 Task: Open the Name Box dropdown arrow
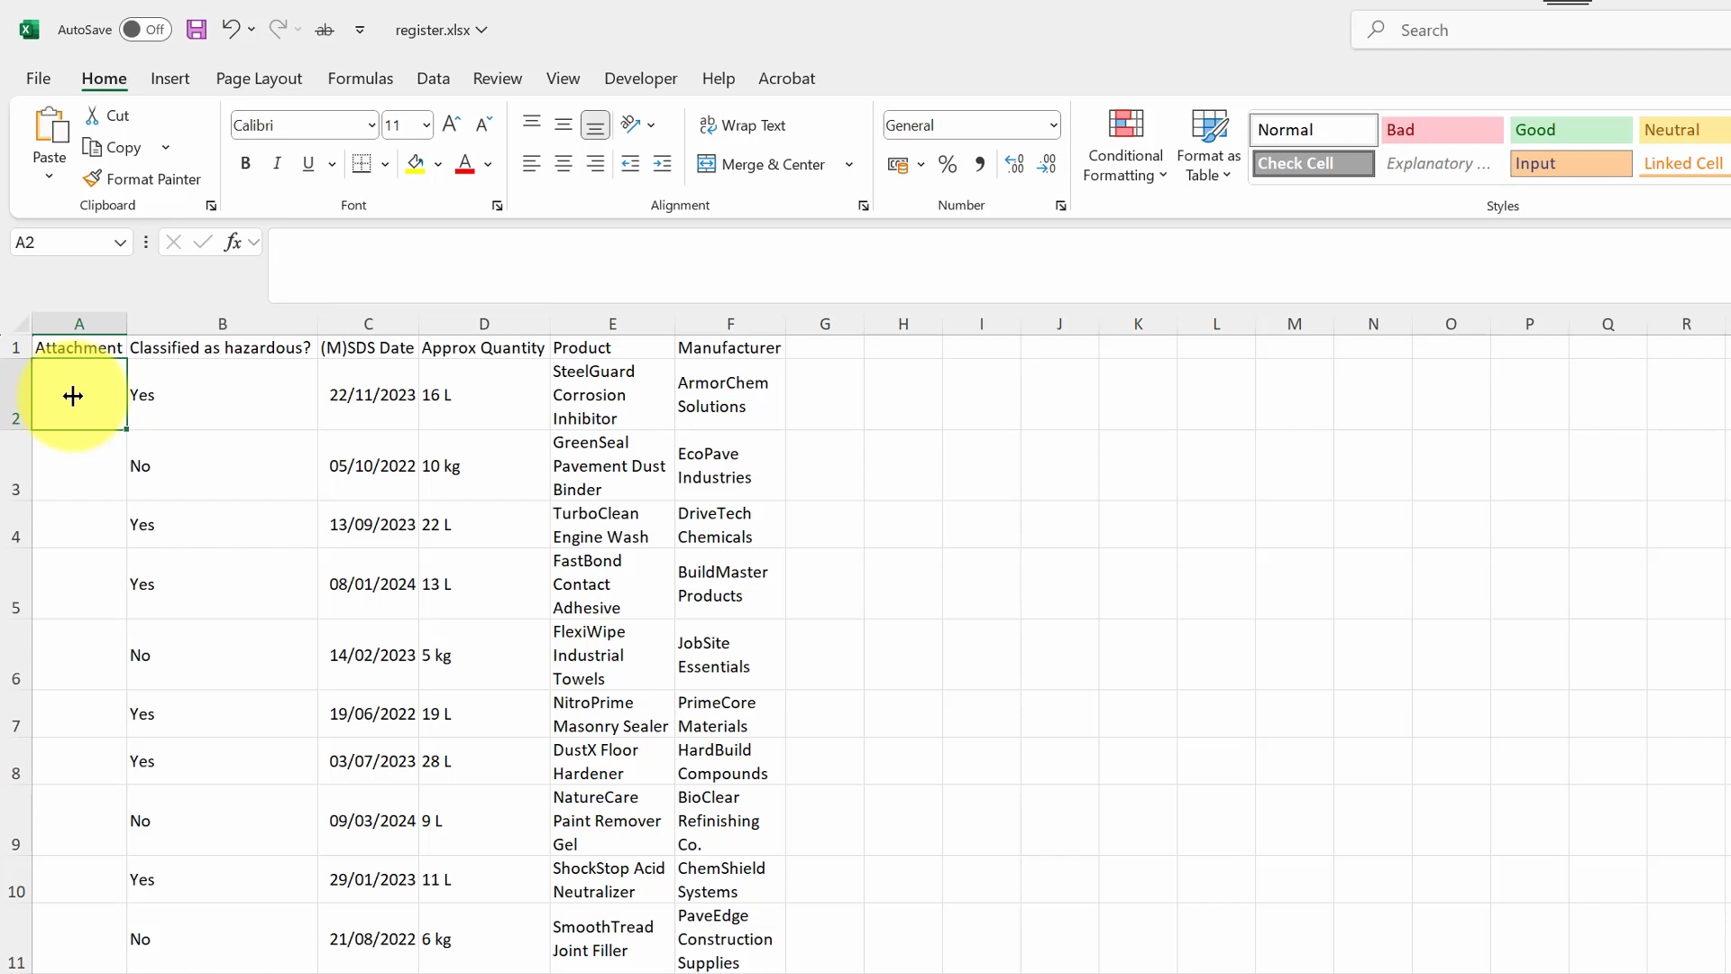pyautogui.click(x=120, y=243)
